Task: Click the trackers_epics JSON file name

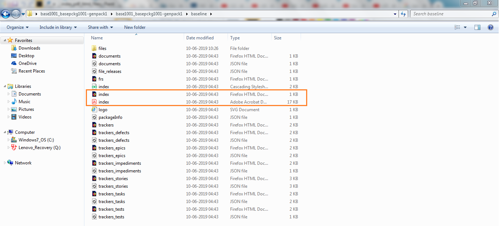Action: [112, 156]
